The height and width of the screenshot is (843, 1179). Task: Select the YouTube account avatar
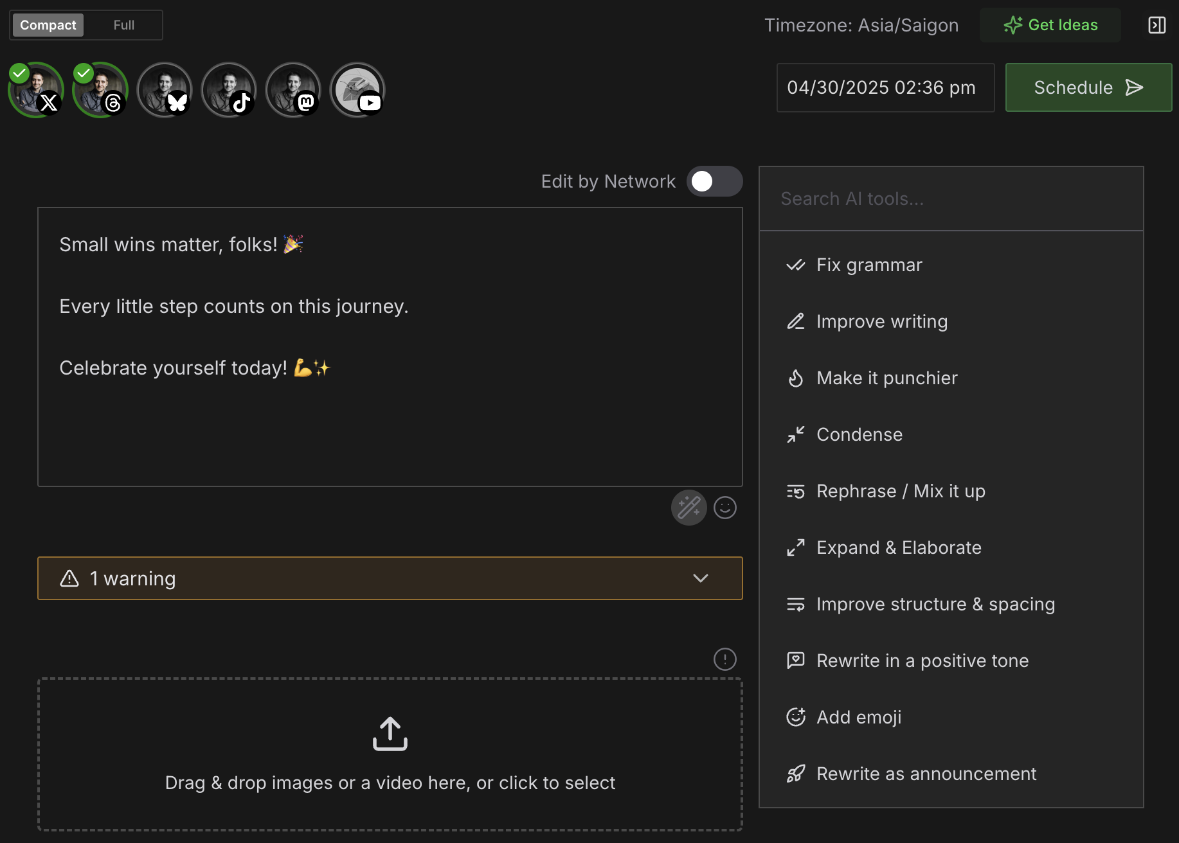coord(357,90)
